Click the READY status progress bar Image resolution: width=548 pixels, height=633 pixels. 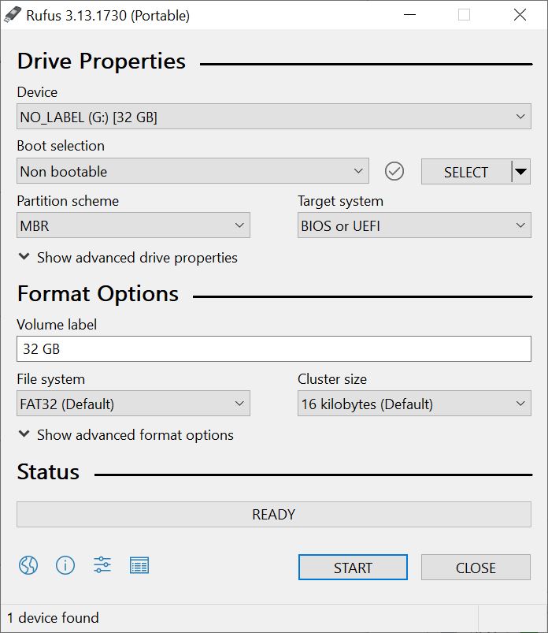click(x=274, y=514)
